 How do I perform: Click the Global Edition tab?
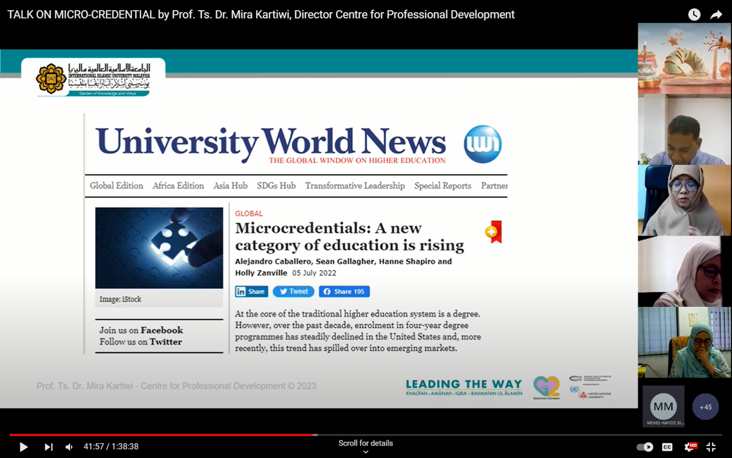pyautogui.click(x=116, y=186)
